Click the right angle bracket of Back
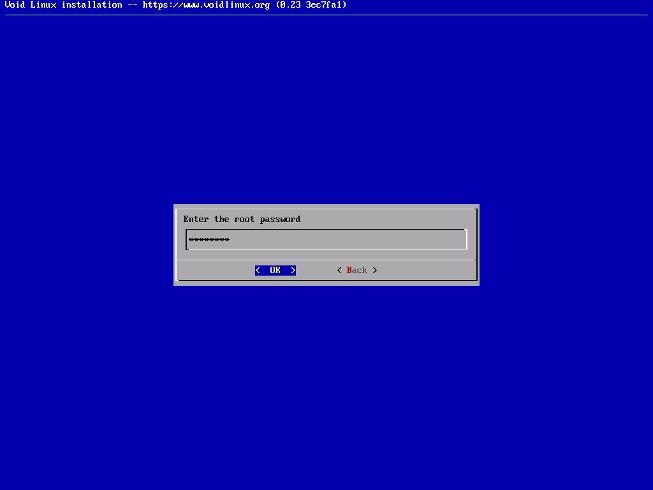The image size is (653, 490). pyautogui.click(x=375, y=270)
